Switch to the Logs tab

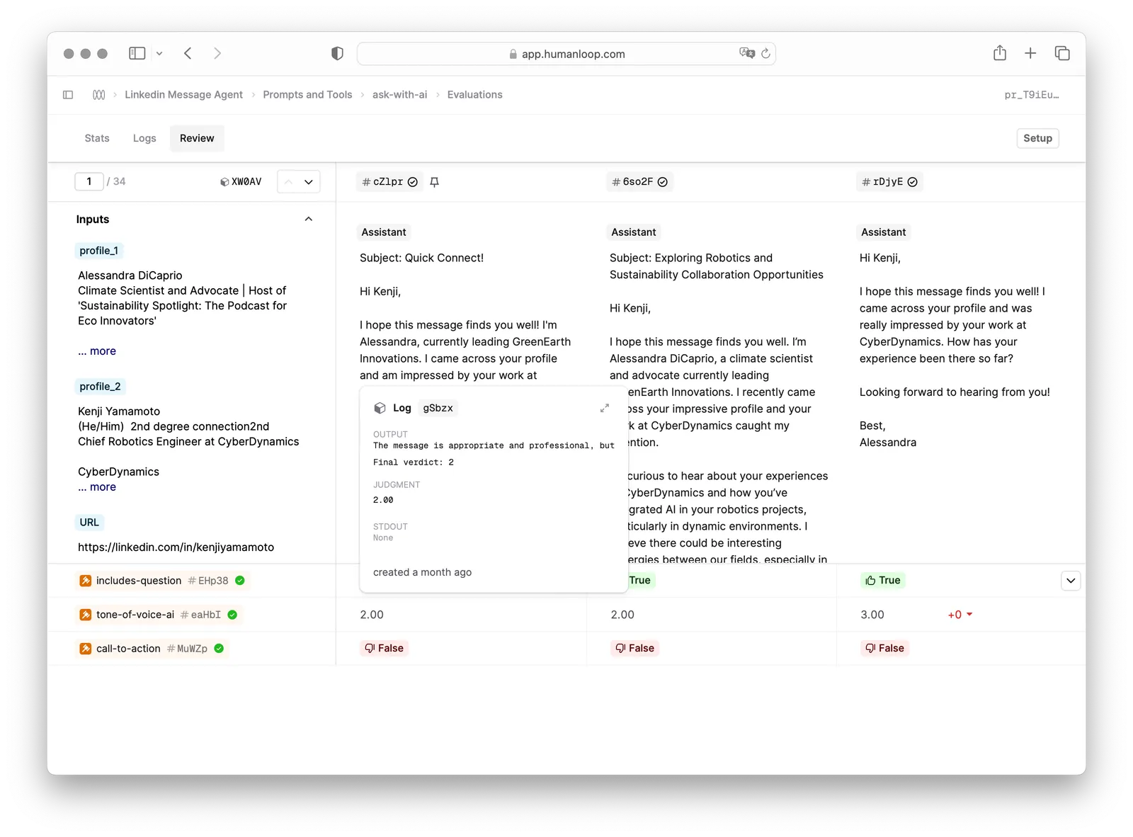click(x=144, y=138)
